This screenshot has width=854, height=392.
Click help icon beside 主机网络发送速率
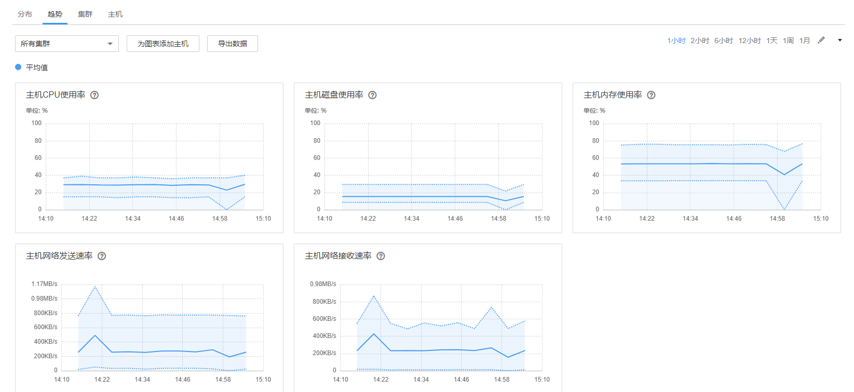(102, 256)
